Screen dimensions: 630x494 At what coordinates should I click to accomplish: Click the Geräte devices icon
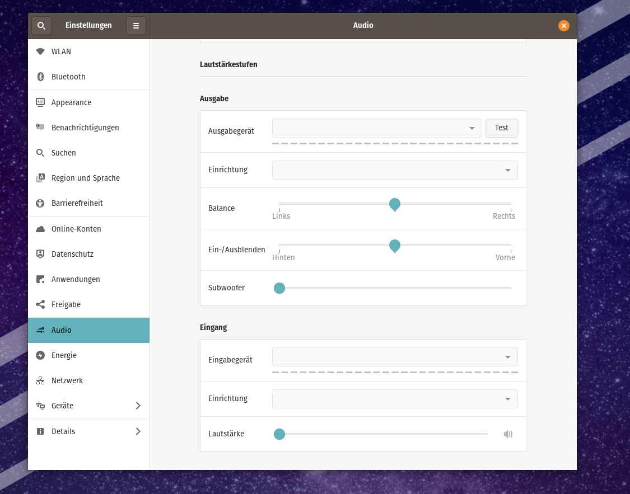click(x=40, y=406)
